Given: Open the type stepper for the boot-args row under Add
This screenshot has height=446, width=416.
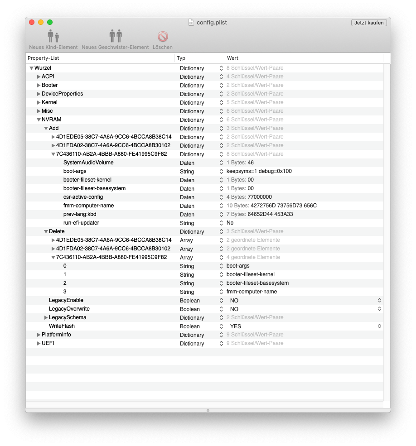Looking at the screenshot, I should [221, 171].
